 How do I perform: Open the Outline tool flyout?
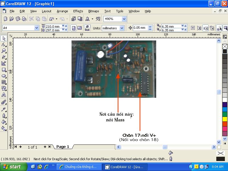tap(4, 116)
